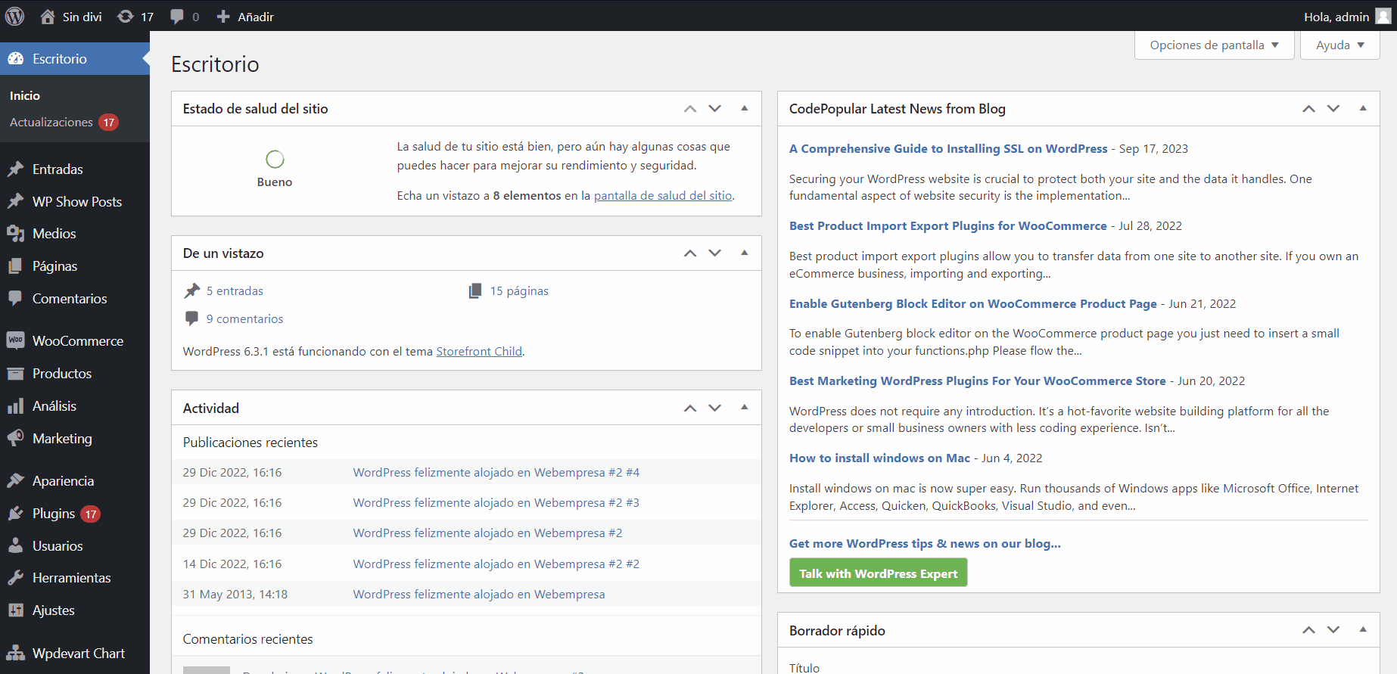This screenshot has width=1397, height=674.
Task: Select the Herramientas wrench icon
Action: (15, 578)
